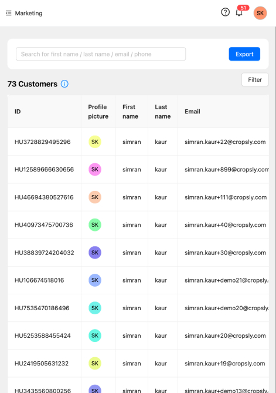Image resolution: width=276 pixels, height=393 pixels.
Task: Click email simran.kaur+30@cropsly.com
Action: [x=225, y=253]
